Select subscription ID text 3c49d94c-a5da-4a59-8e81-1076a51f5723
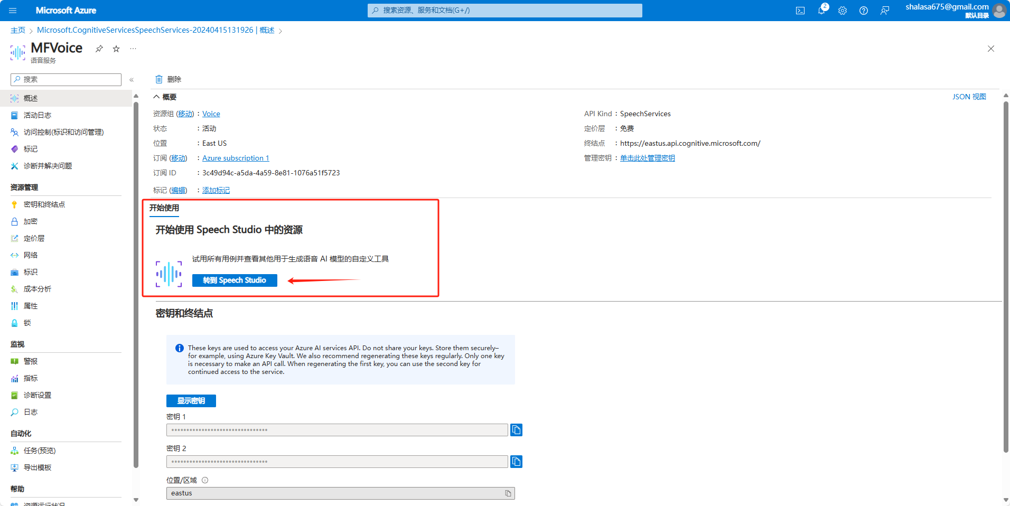The image size is (1010, 506). 271,173
